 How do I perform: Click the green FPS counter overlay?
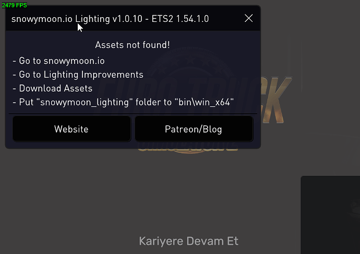(14, 5)
